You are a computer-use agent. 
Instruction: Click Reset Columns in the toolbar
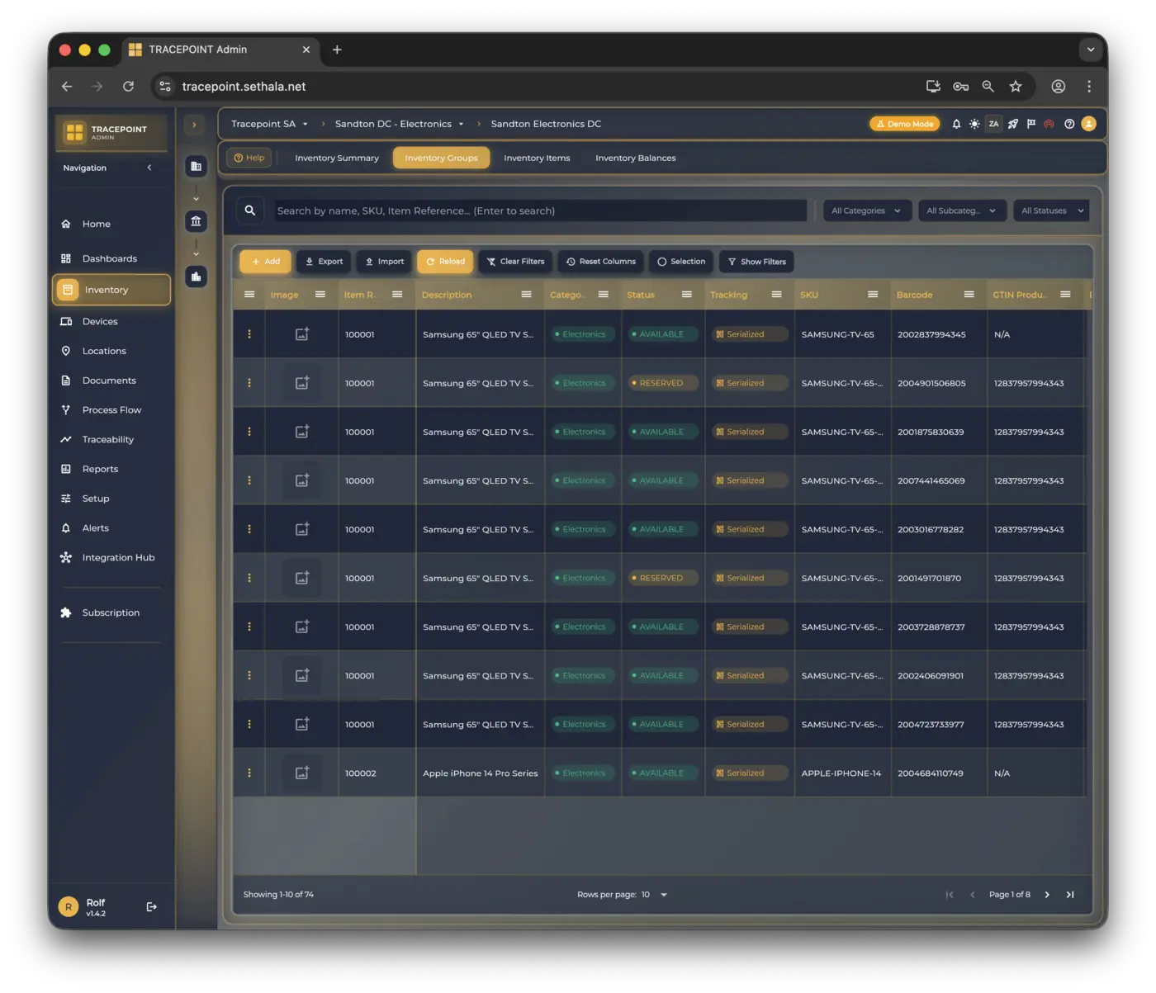(x=600, y=262)
